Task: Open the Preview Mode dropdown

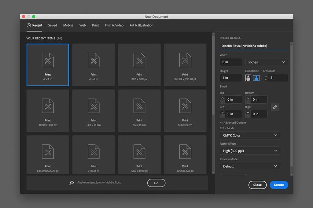Action: [250, 166]
